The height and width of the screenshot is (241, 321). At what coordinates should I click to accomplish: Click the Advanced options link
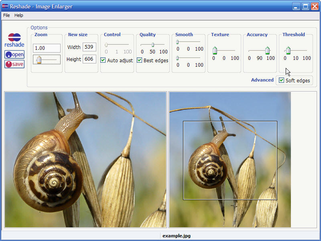pos(262,80)
